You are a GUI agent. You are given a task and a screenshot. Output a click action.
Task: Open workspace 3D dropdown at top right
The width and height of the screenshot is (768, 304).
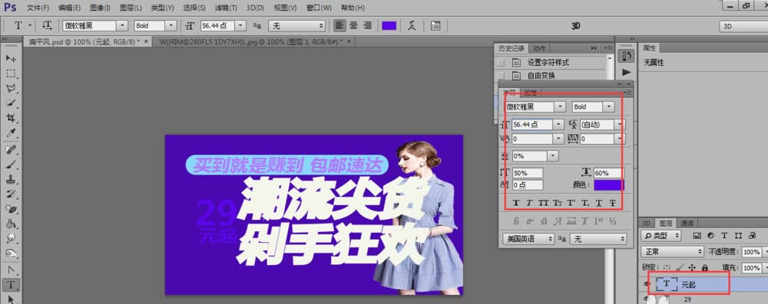click(743, 26)
